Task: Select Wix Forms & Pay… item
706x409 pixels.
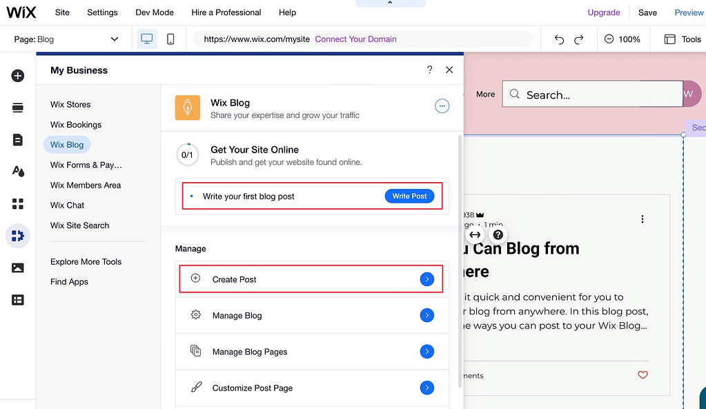Action: point(86,165)
